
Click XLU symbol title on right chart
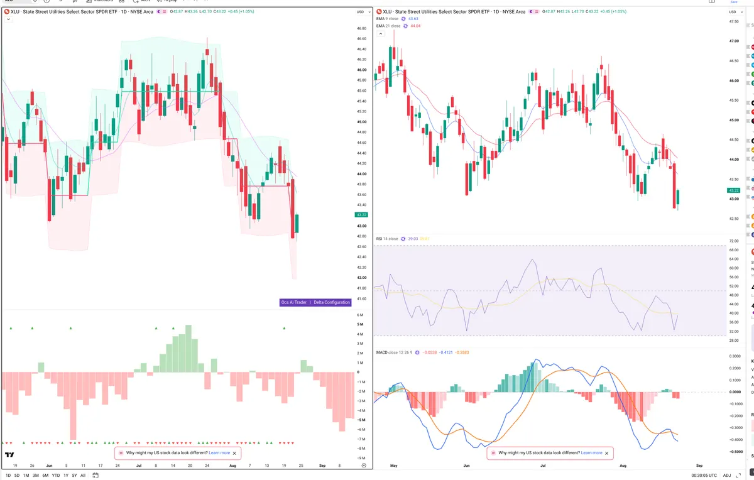point(454,12)
